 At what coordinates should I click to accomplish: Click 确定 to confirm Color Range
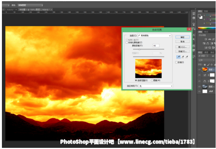click(182, 37)
